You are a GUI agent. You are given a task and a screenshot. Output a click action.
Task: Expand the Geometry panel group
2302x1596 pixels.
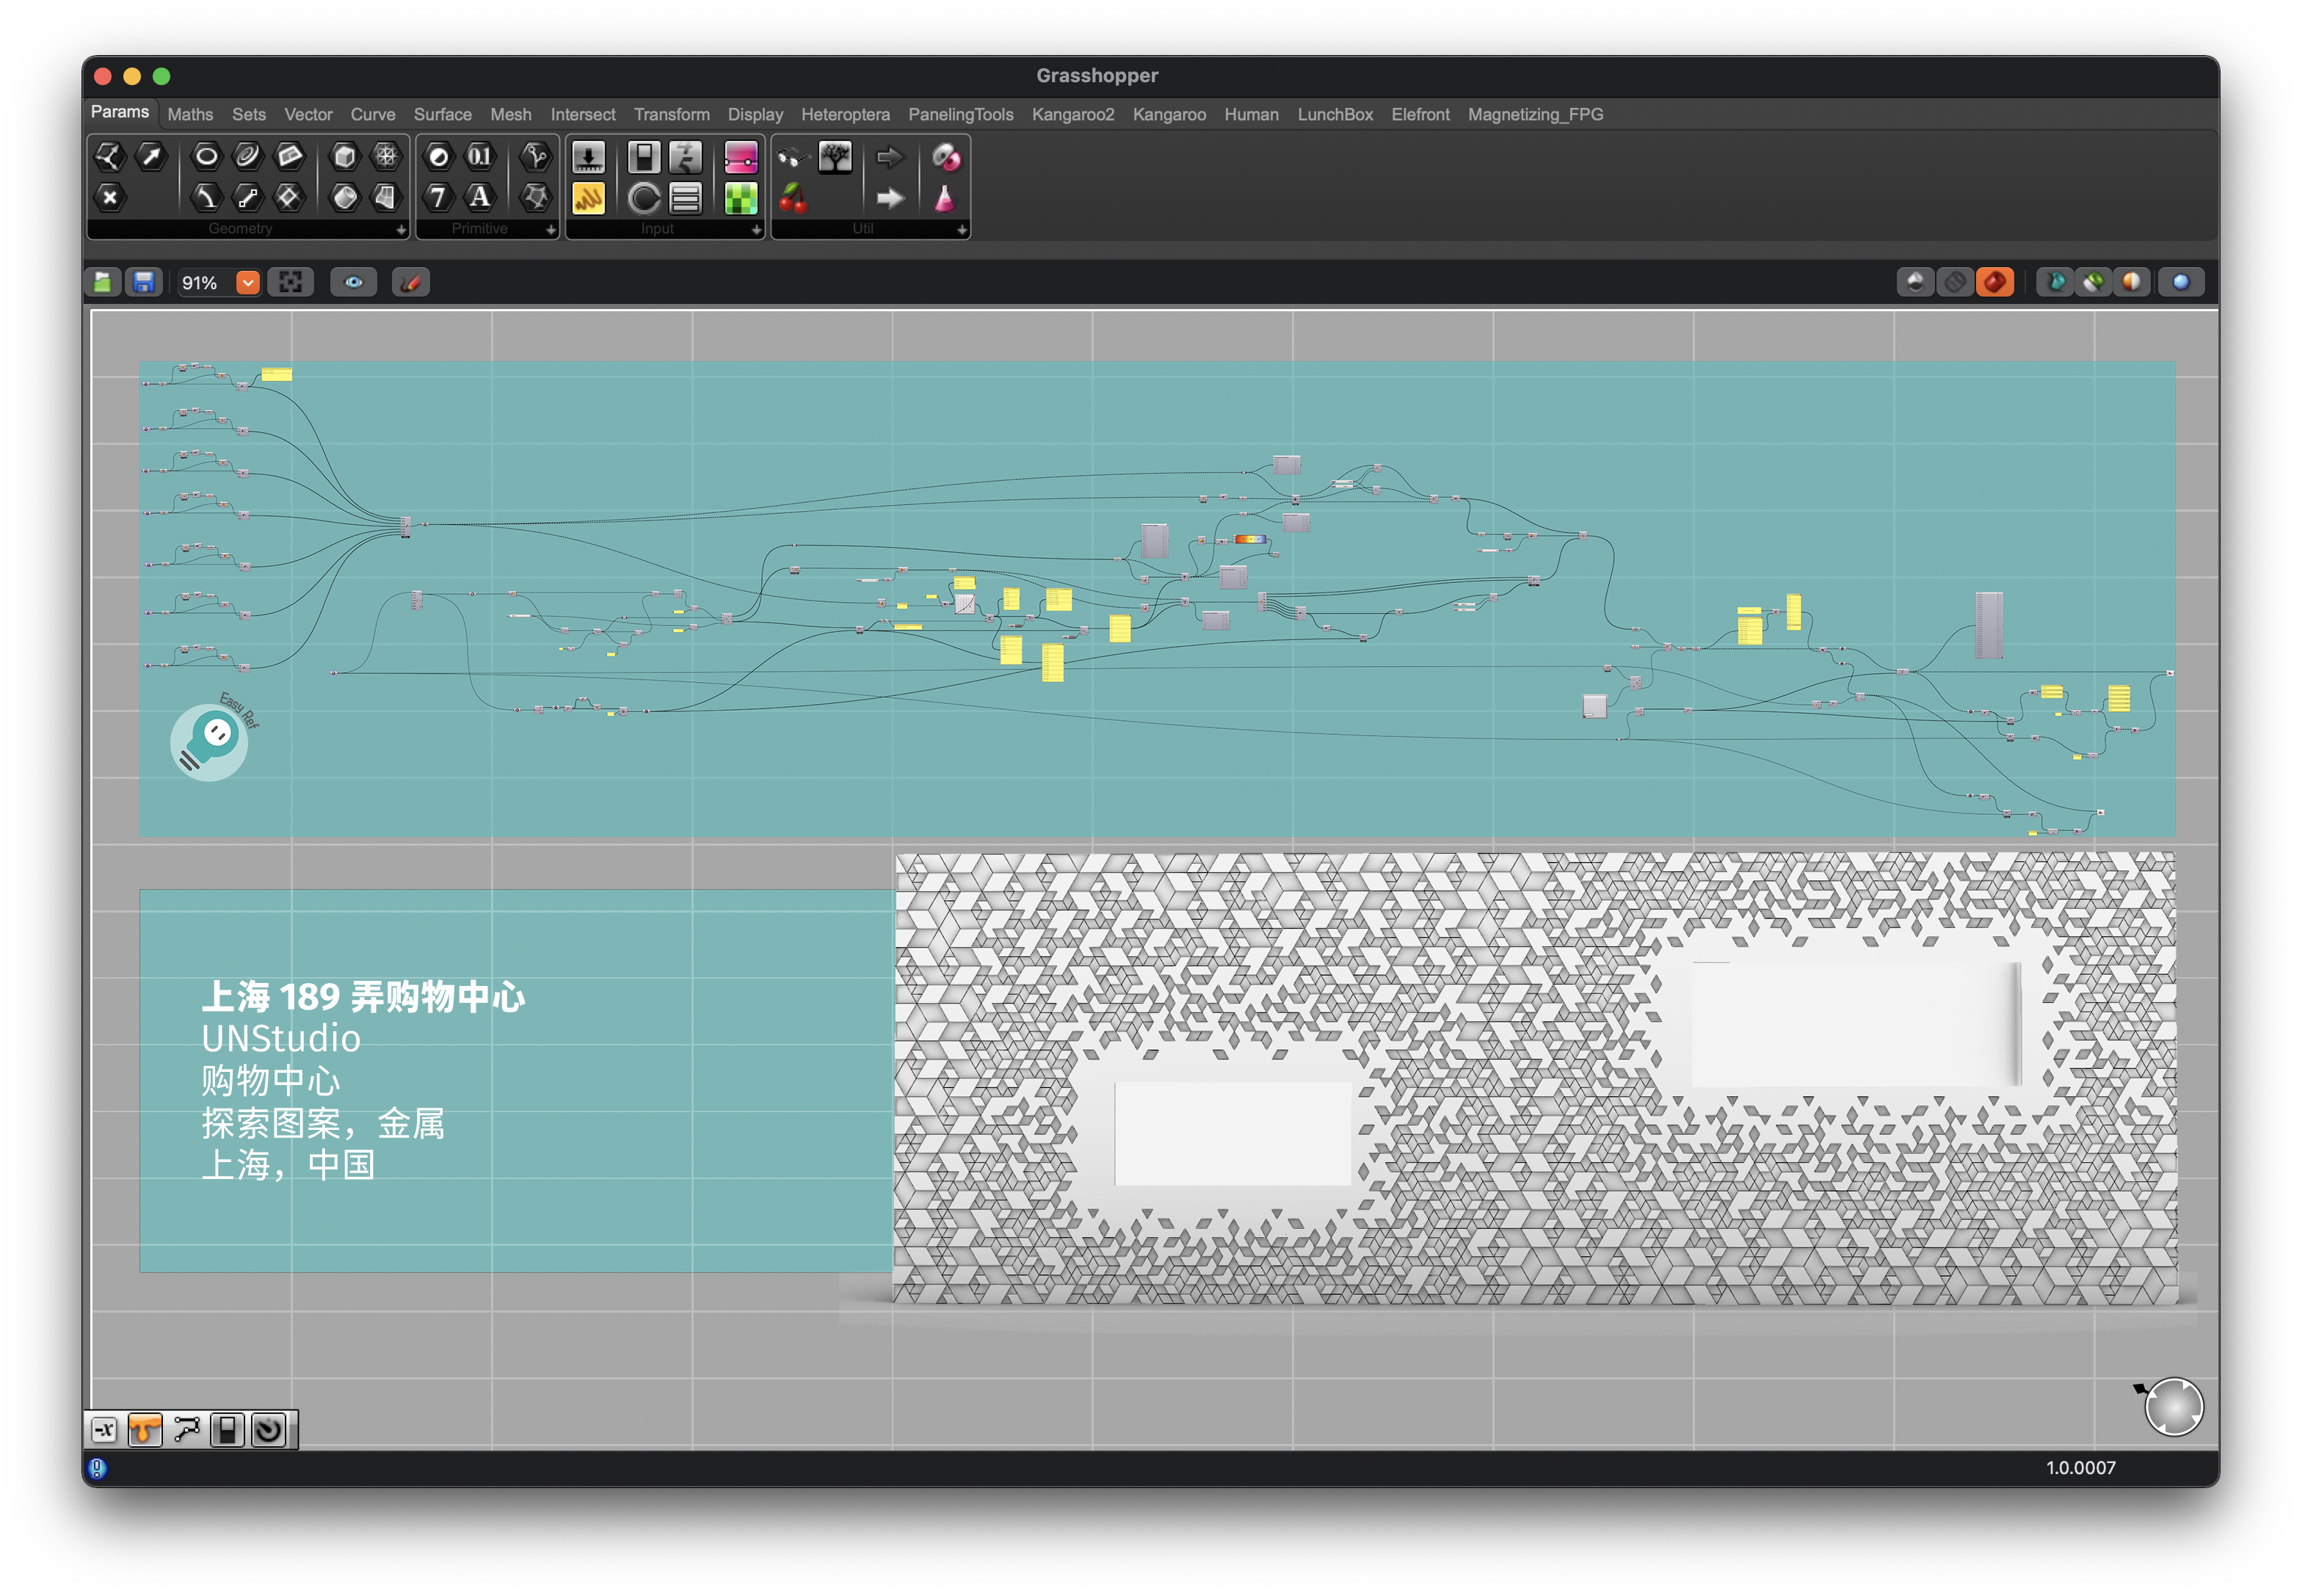pyautogui.click(x=401, y=230)
